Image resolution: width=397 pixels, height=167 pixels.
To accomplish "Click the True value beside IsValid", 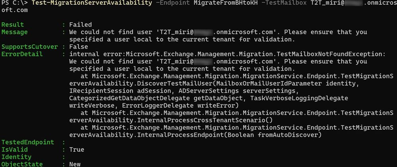I will tap(77, 150).
